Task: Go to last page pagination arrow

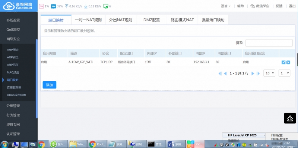Action: (258, 73)
